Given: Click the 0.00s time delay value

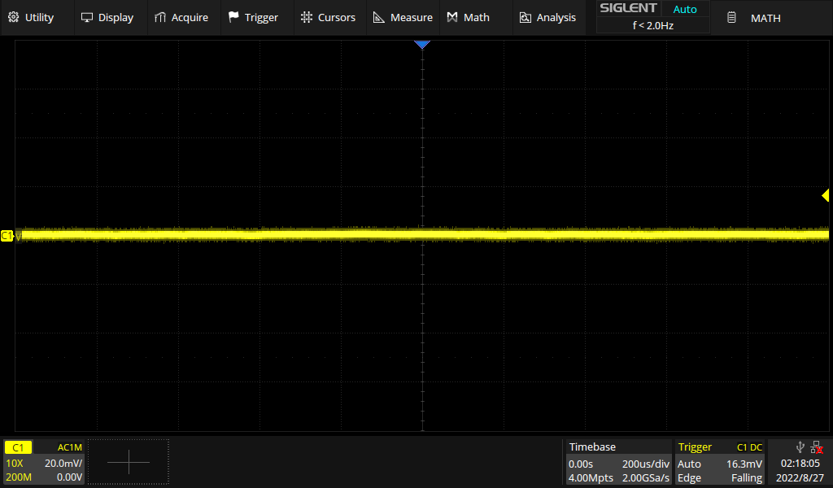Looking at the screenshot, I should click(x=581, y=464).
